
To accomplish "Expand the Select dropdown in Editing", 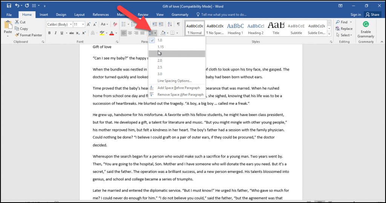I will [x=344, y=35].
